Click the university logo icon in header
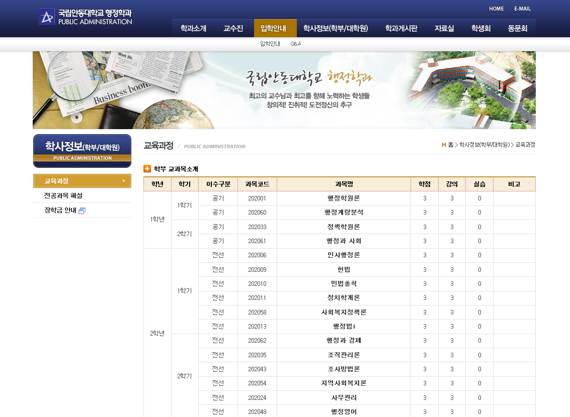 (46, 17)
